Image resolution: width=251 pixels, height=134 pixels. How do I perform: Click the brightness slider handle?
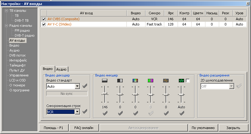pyautogui.click(x=105, y=94)
